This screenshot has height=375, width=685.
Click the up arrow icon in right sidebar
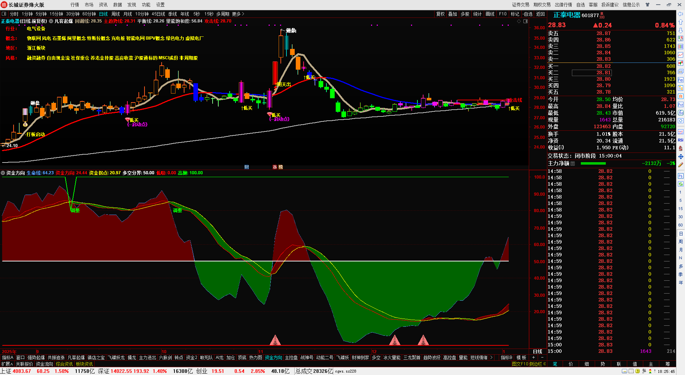681,22
